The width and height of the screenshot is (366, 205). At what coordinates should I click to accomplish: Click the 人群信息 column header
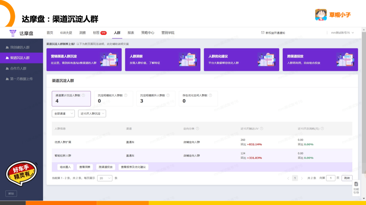tap(60, 129)
